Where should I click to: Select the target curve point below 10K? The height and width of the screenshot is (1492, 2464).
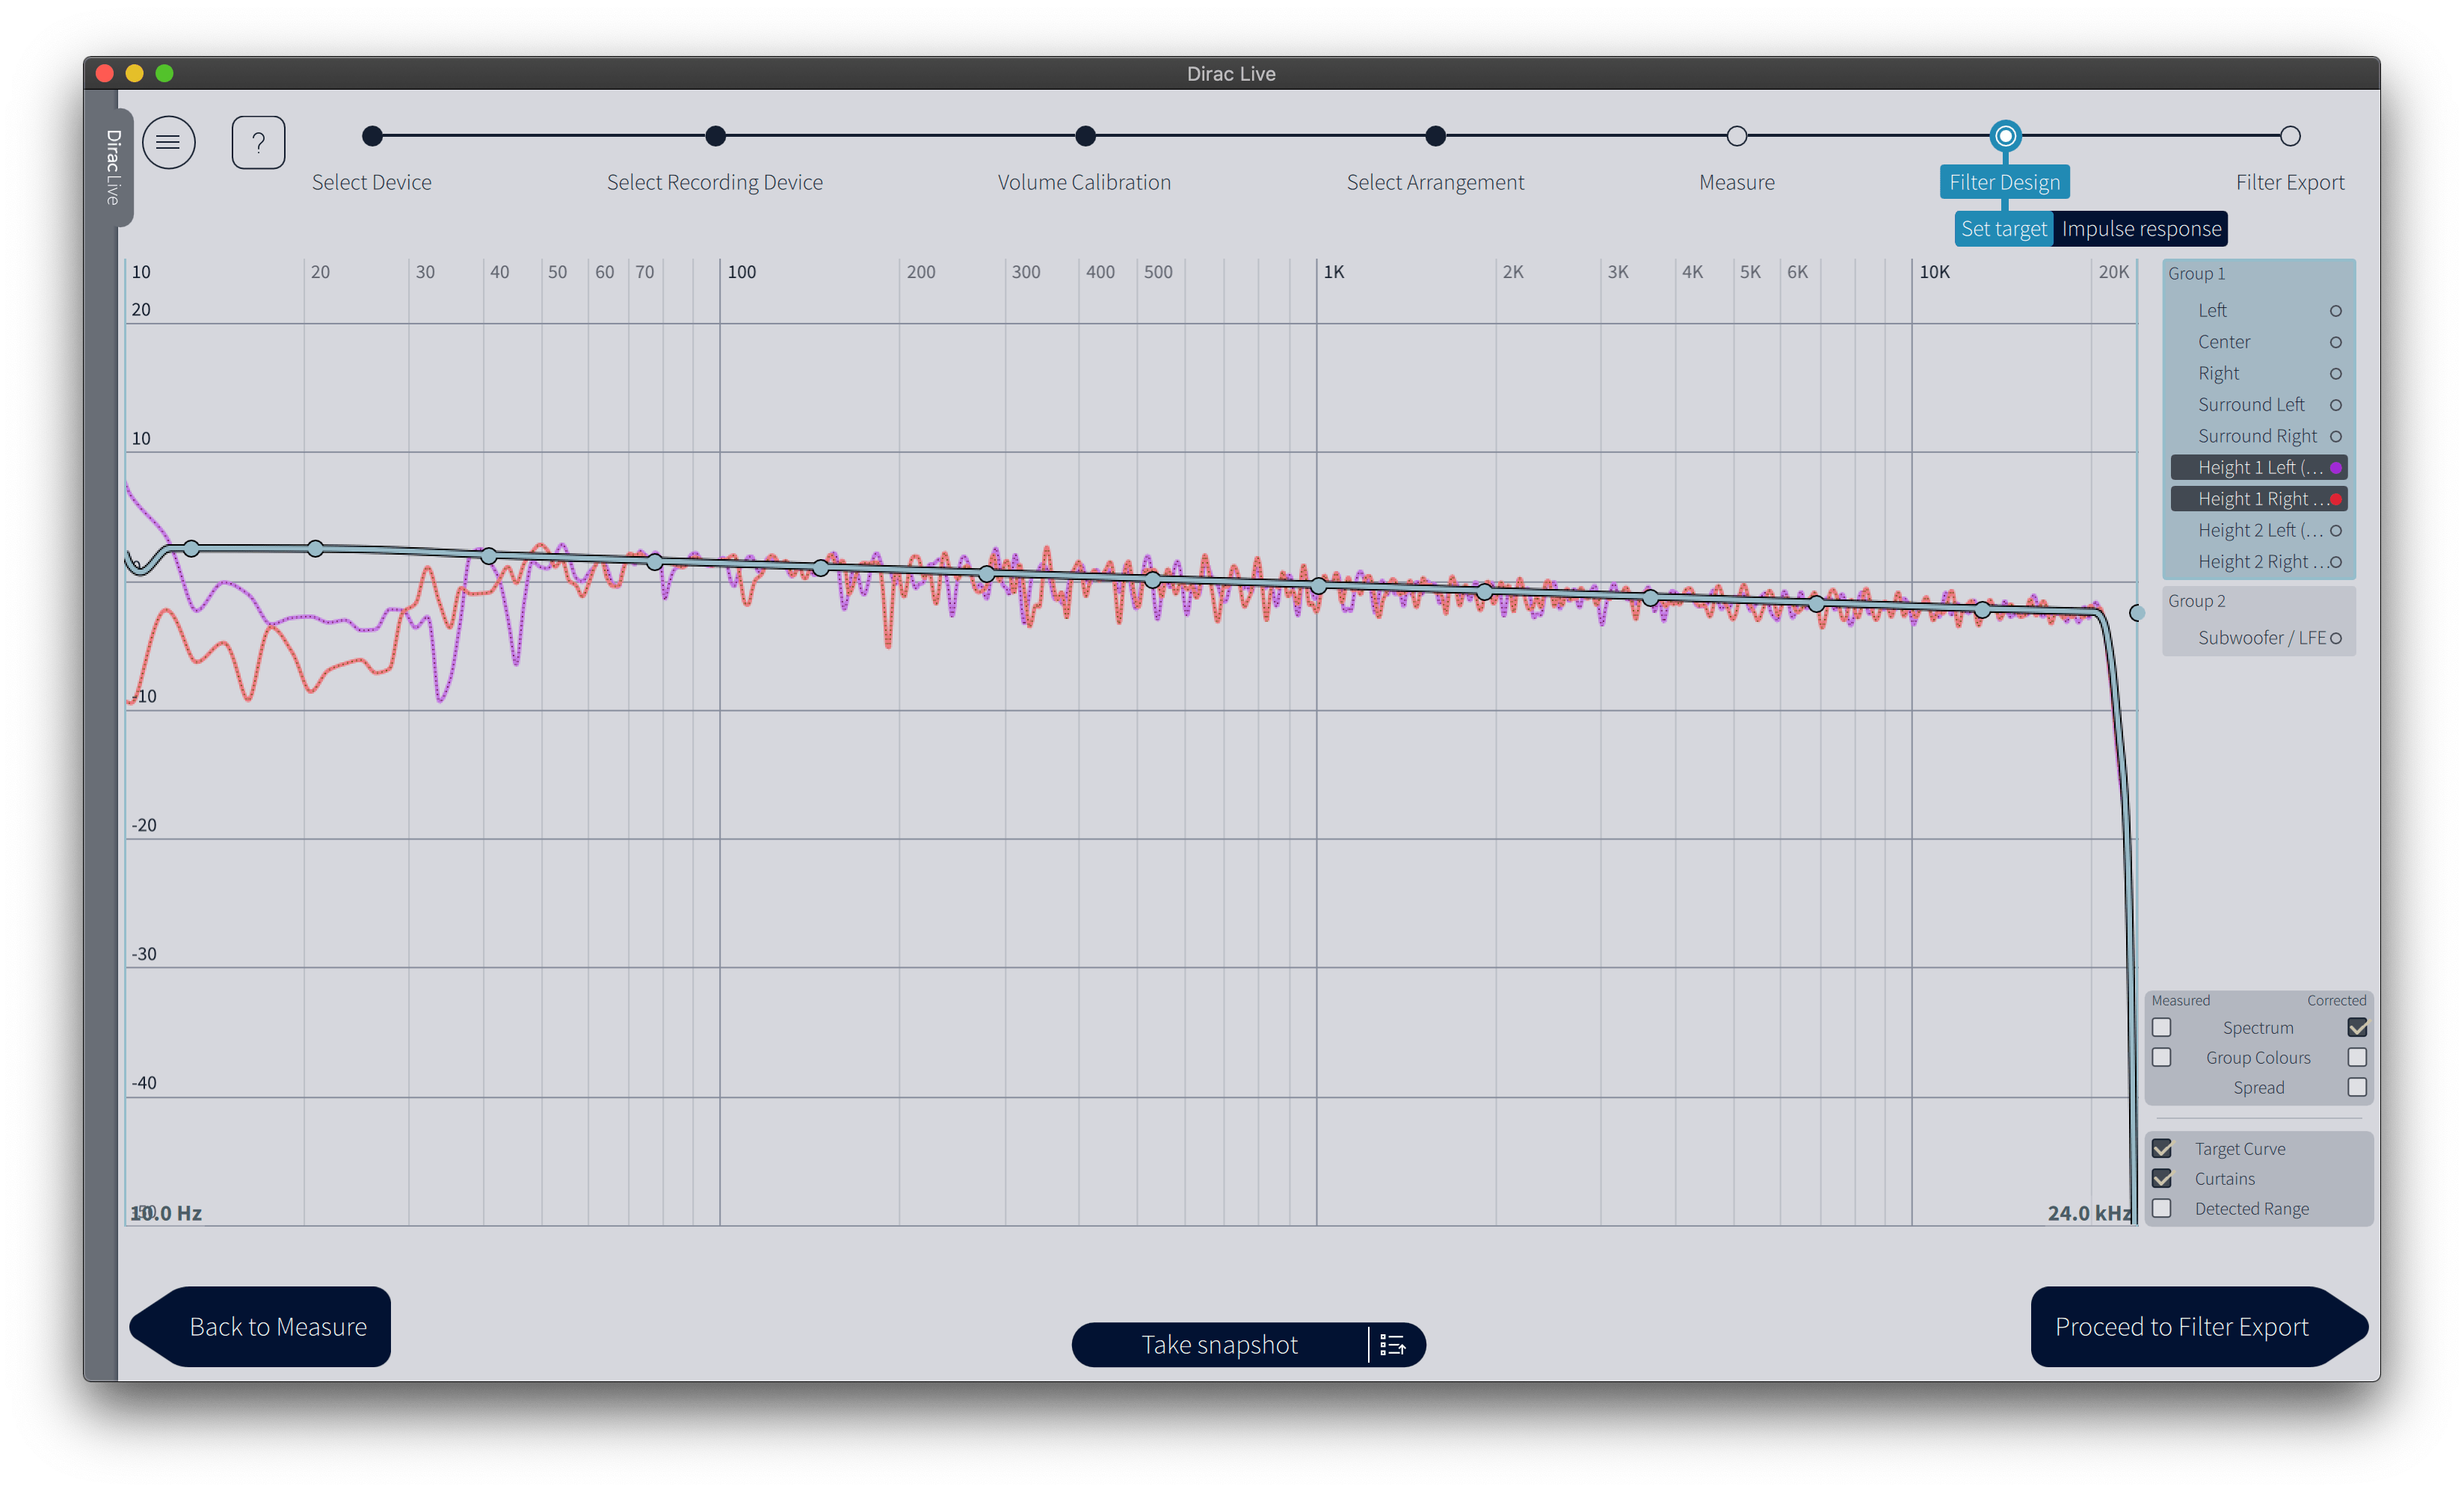click(x=1817, y=603)
